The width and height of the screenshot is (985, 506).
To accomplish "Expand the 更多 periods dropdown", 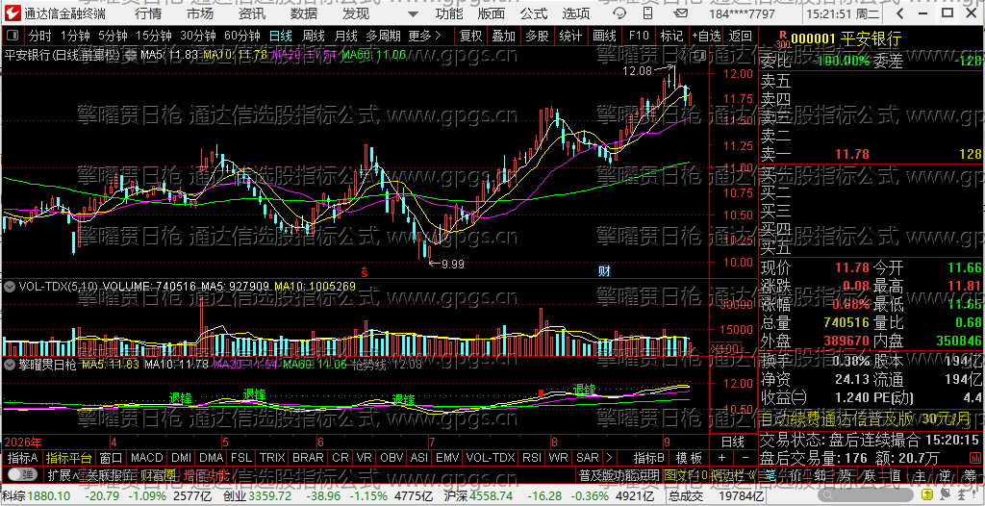I will coord(424,36).
